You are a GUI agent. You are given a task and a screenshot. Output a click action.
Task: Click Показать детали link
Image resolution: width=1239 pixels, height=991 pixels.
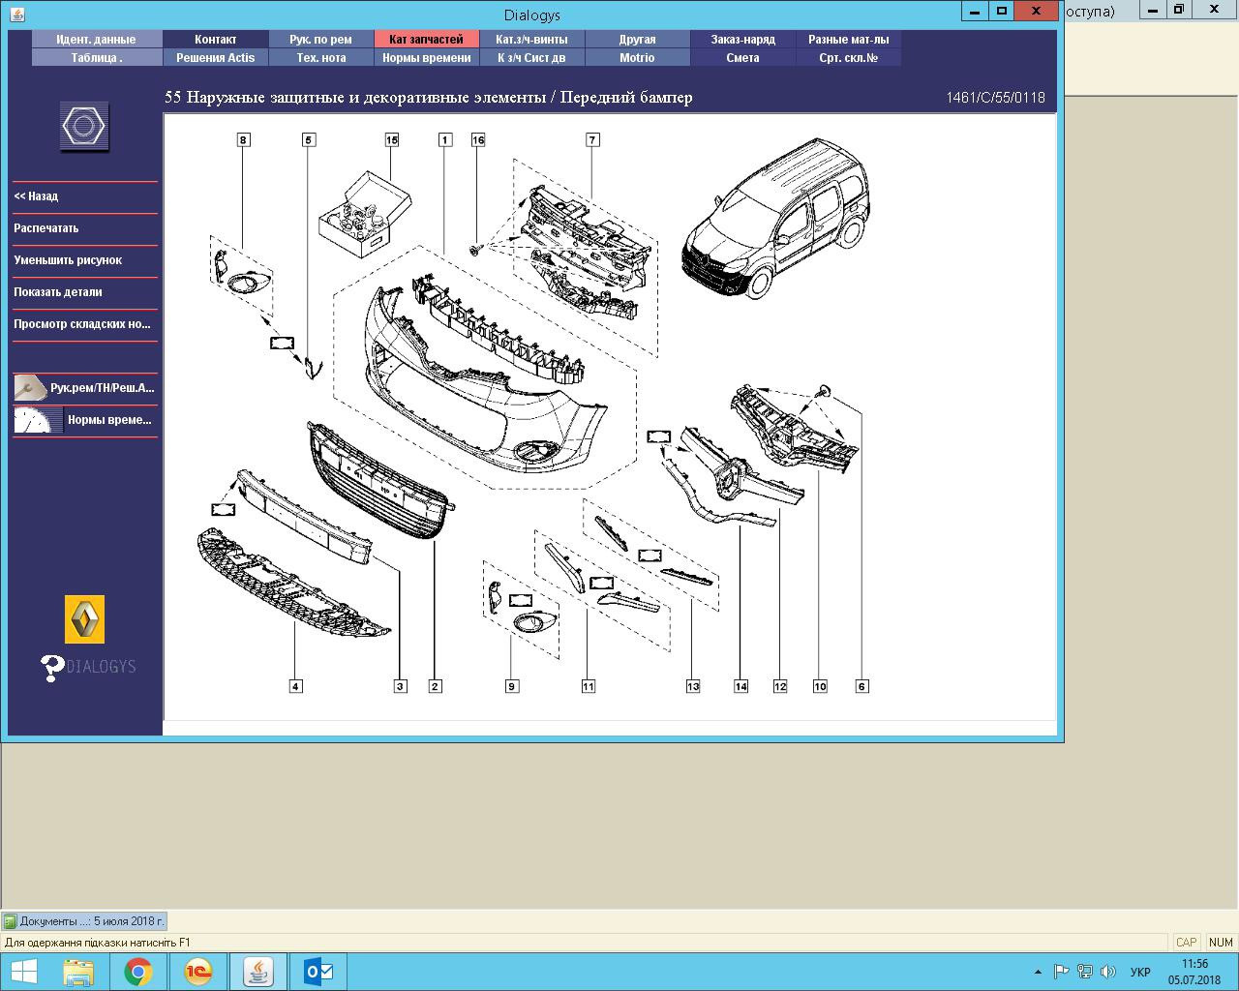58,292
